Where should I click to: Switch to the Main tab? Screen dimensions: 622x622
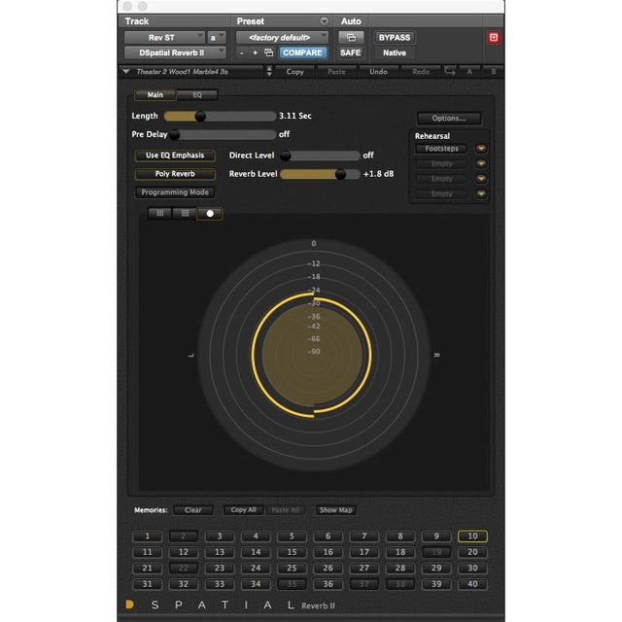click(x=155, y=95)
